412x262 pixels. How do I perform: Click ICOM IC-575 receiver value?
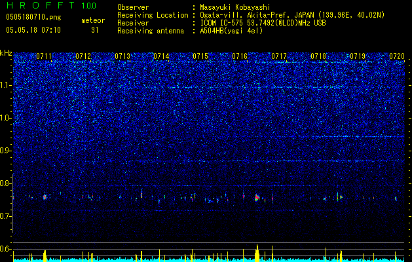(x=263, y=23)
